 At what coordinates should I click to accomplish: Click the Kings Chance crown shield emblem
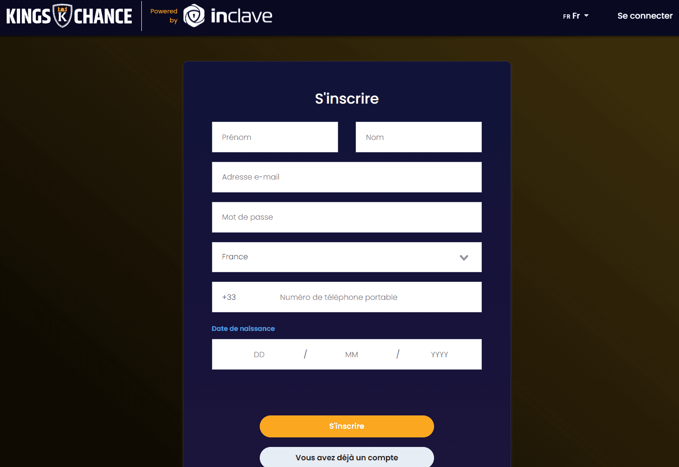click(x=62, y=16)
